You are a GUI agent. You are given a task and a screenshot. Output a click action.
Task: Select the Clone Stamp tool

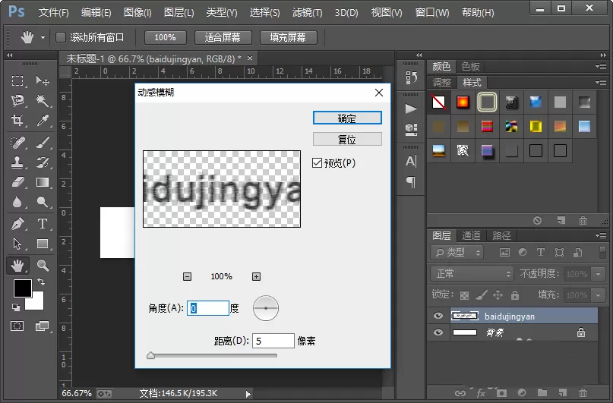[x=17, y=162]
